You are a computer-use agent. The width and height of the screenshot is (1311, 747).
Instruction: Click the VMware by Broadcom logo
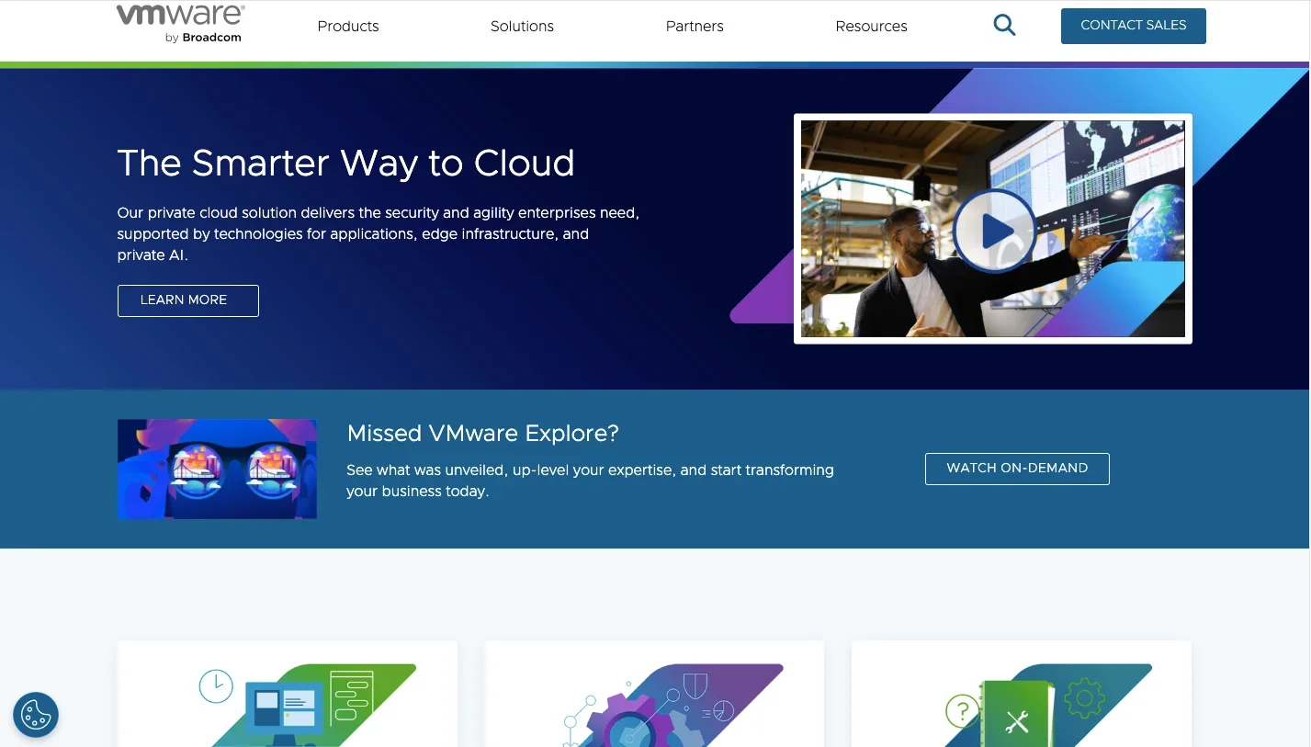coord(181,24)
